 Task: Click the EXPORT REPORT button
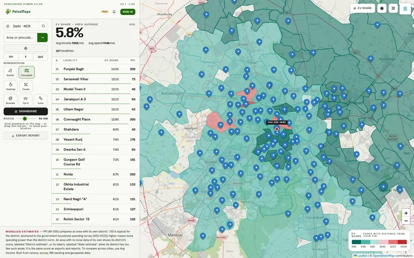(x=25, y=136)
